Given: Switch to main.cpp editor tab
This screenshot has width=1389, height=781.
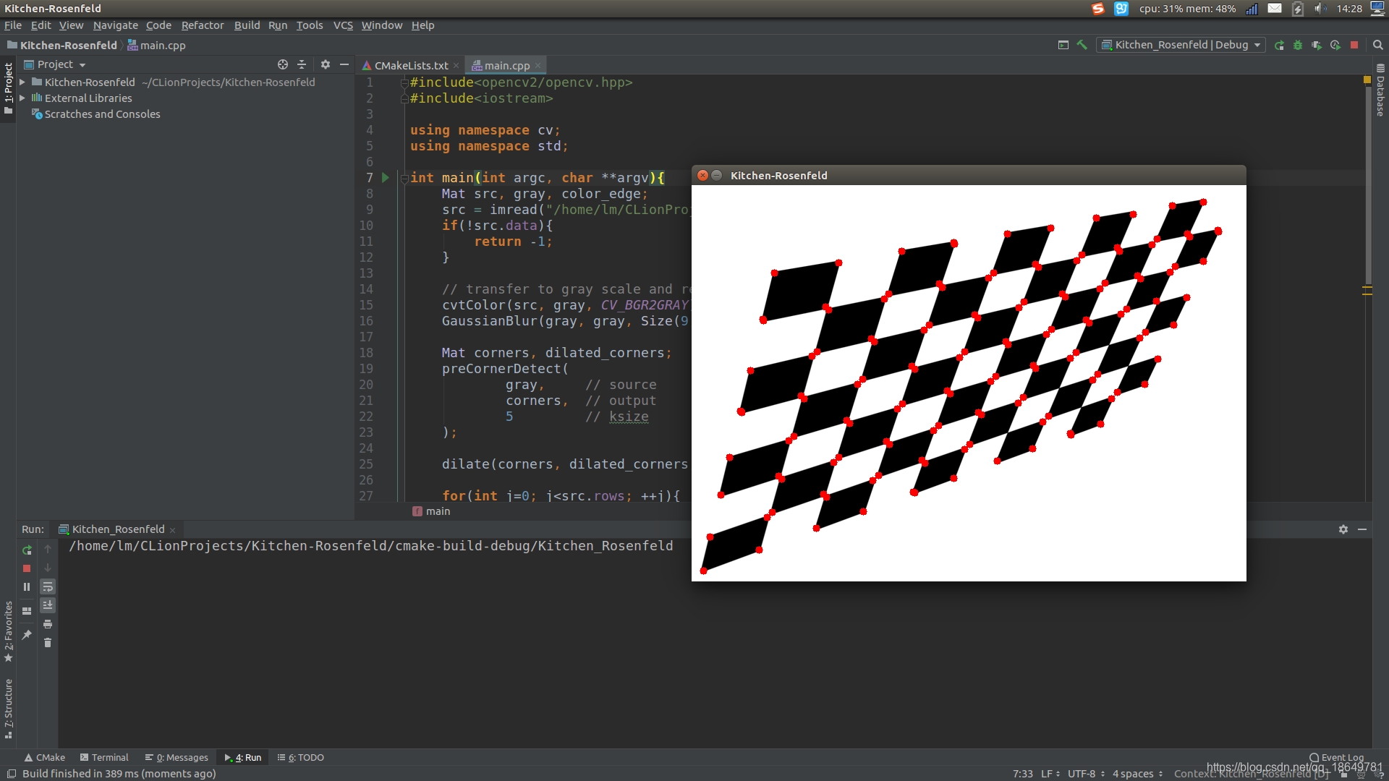Looking at the screenshot, I should click(506, 65).
